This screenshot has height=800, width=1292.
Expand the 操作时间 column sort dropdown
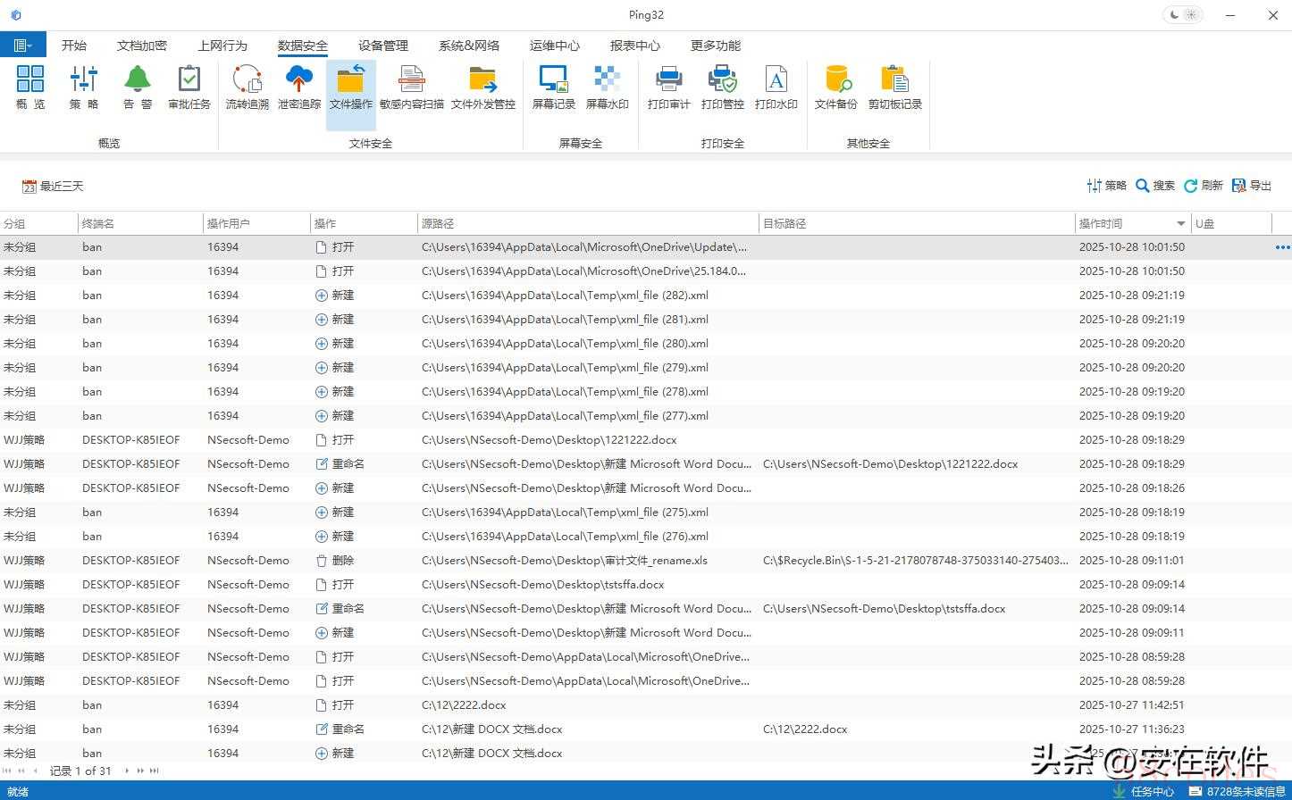(1180, 224)
